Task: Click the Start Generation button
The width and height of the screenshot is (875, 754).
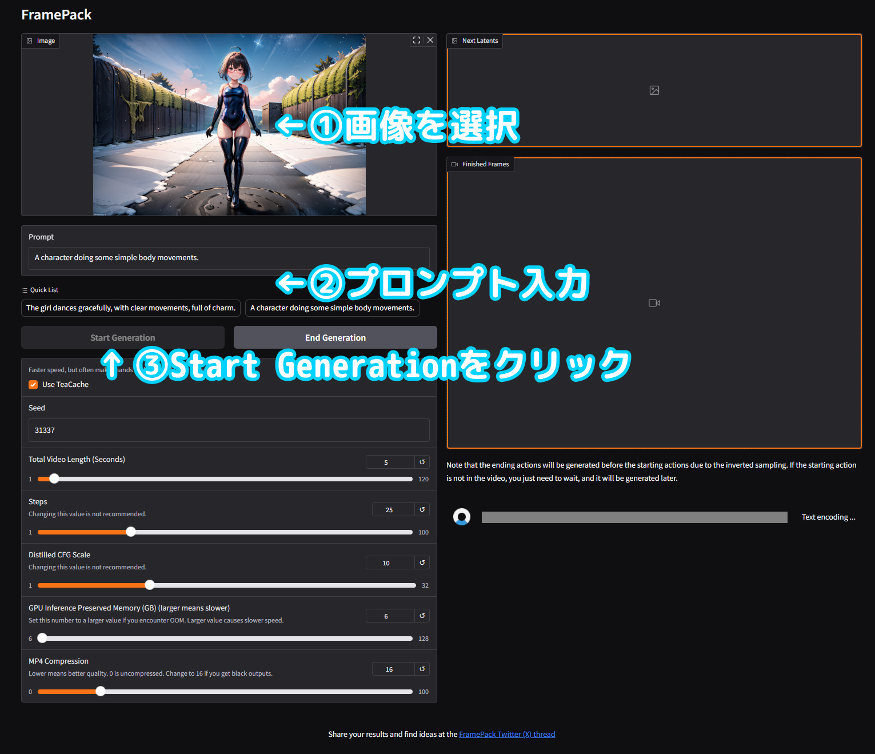Action: (x=122, y=337)
